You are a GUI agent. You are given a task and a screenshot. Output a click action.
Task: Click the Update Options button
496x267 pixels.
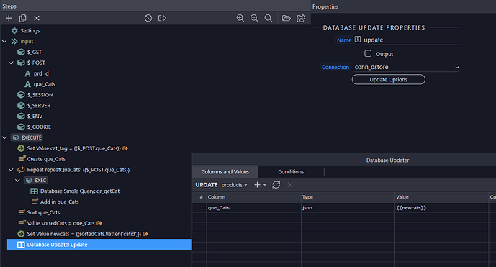389,79
